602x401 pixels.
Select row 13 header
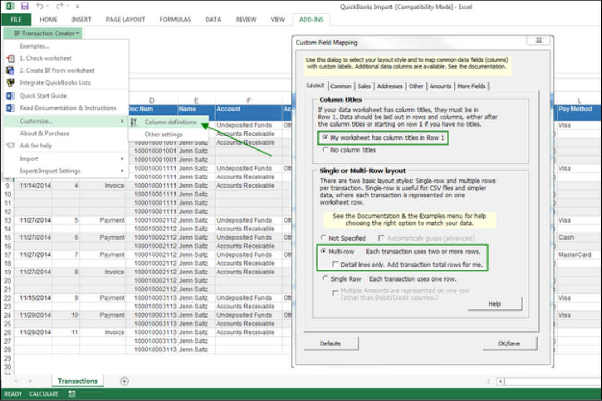click(x=7, y=220)
